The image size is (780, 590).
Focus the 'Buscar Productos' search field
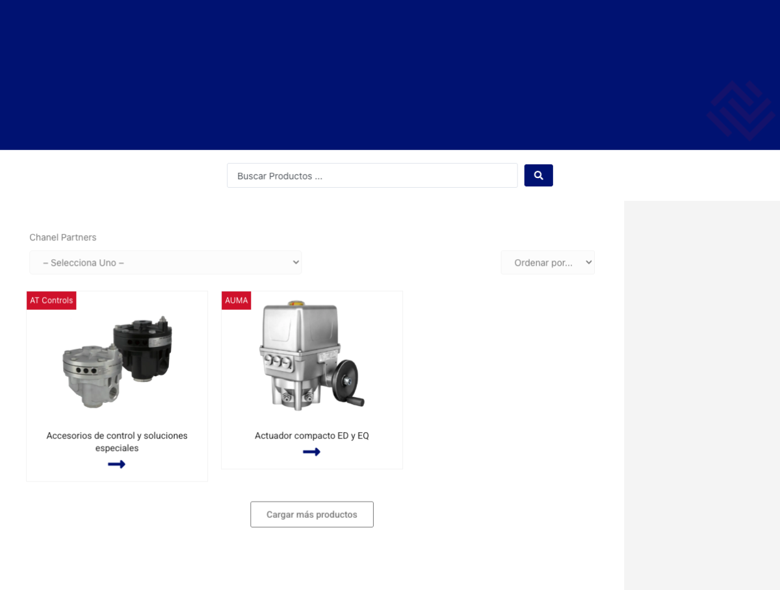[372, 175]
